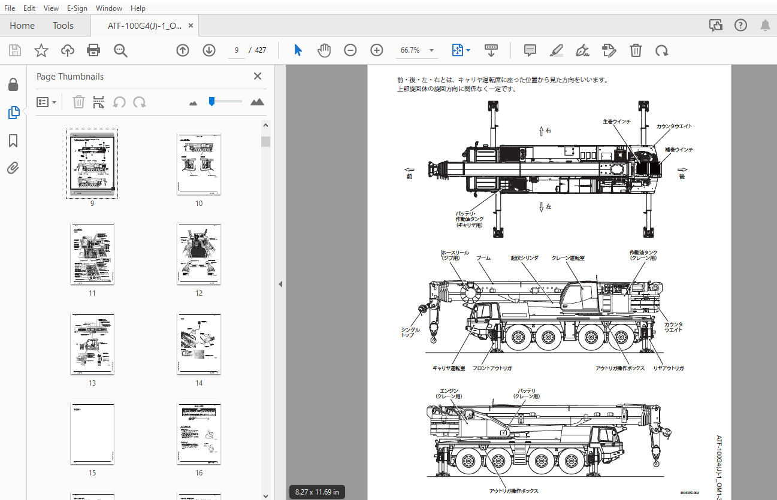This screenshot has width=777, height=500.
Task: Open thumbnail options dropdown menu
Action: tap(46, 102)
